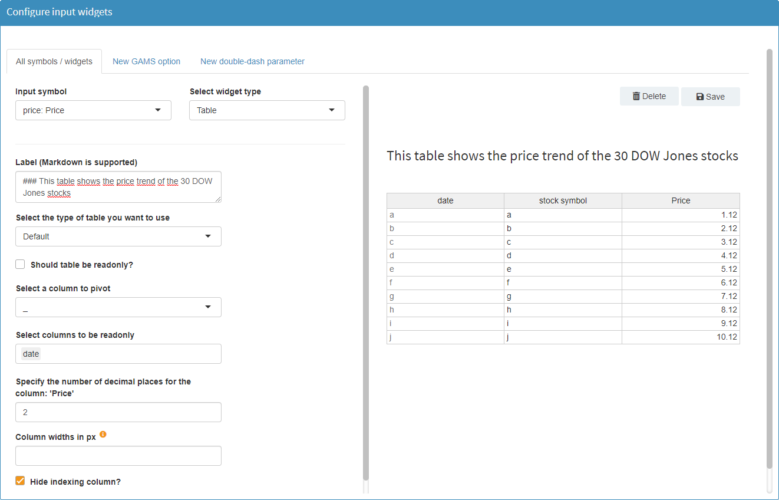Open the Input symbol dropdown showing 'price: Price'
The width and height of the screenshot is (779, 500).
coord(93,110)
